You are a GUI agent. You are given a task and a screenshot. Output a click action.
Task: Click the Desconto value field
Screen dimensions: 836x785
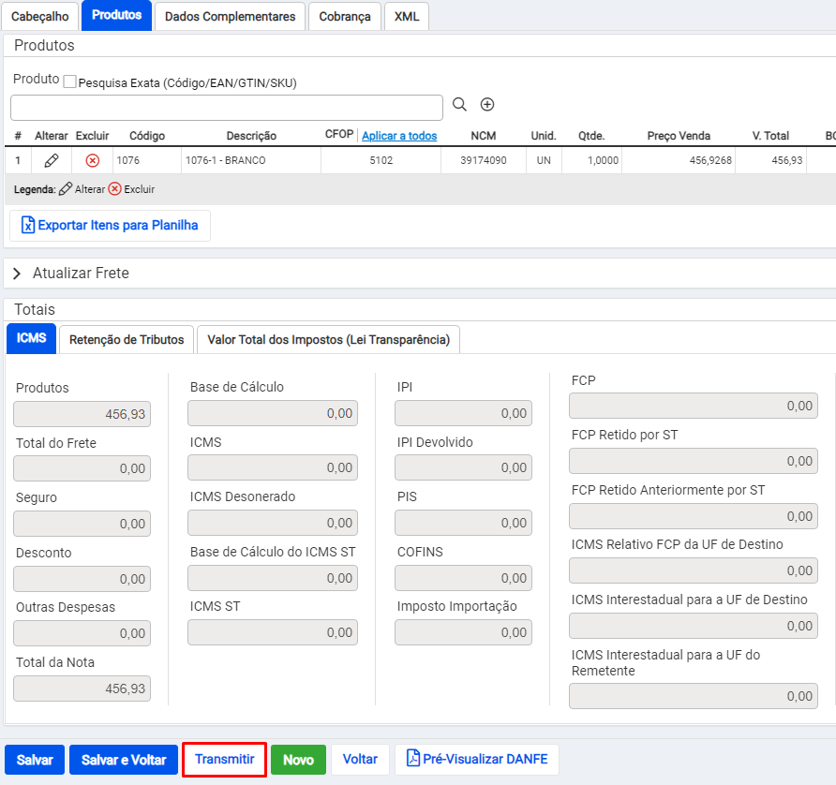82,579
